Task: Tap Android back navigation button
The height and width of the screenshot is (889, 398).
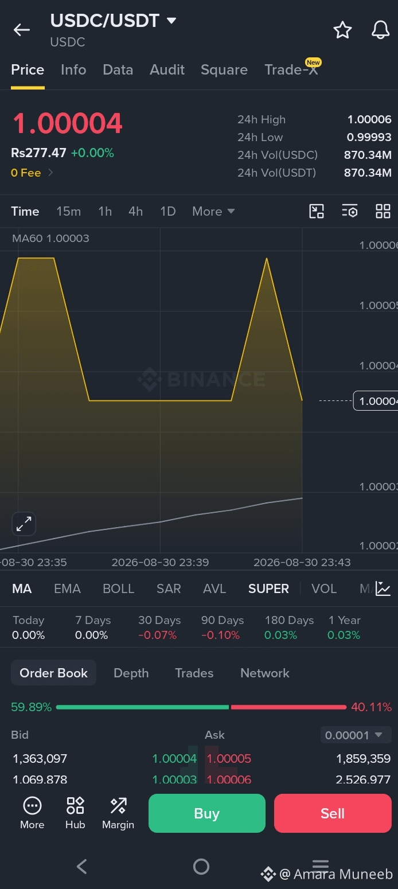Action: coord(82,866)
